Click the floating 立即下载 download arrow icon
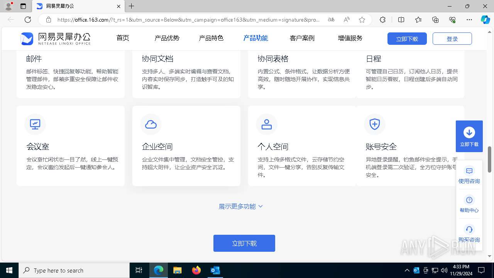The width and height of the screenshot is (494, 278). coord(469,132)
